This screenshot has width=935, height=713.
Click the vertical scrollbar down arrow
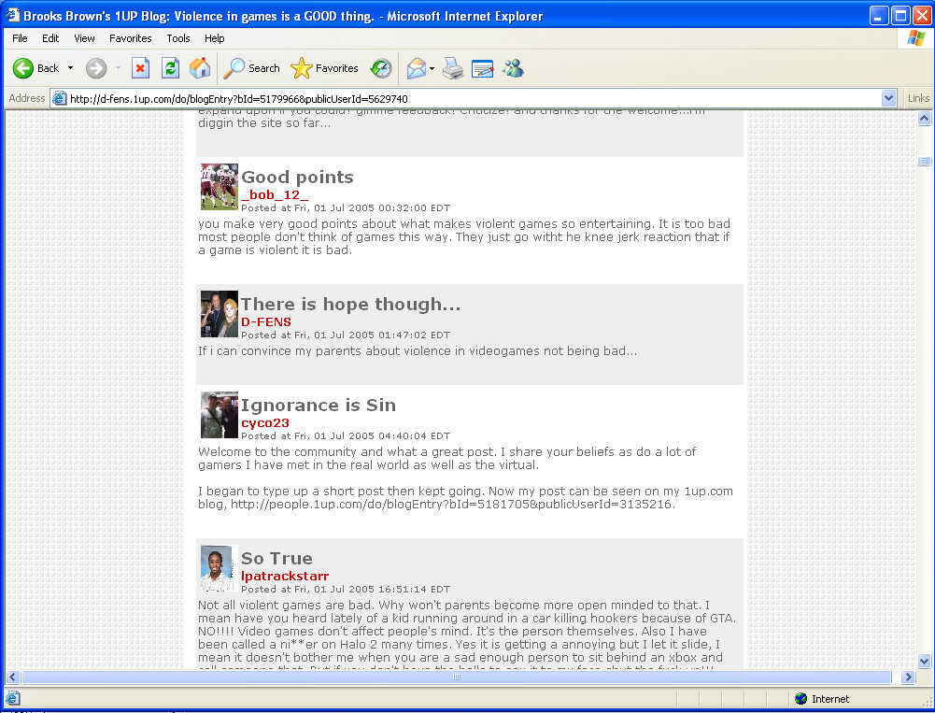[x=924, y=661]
